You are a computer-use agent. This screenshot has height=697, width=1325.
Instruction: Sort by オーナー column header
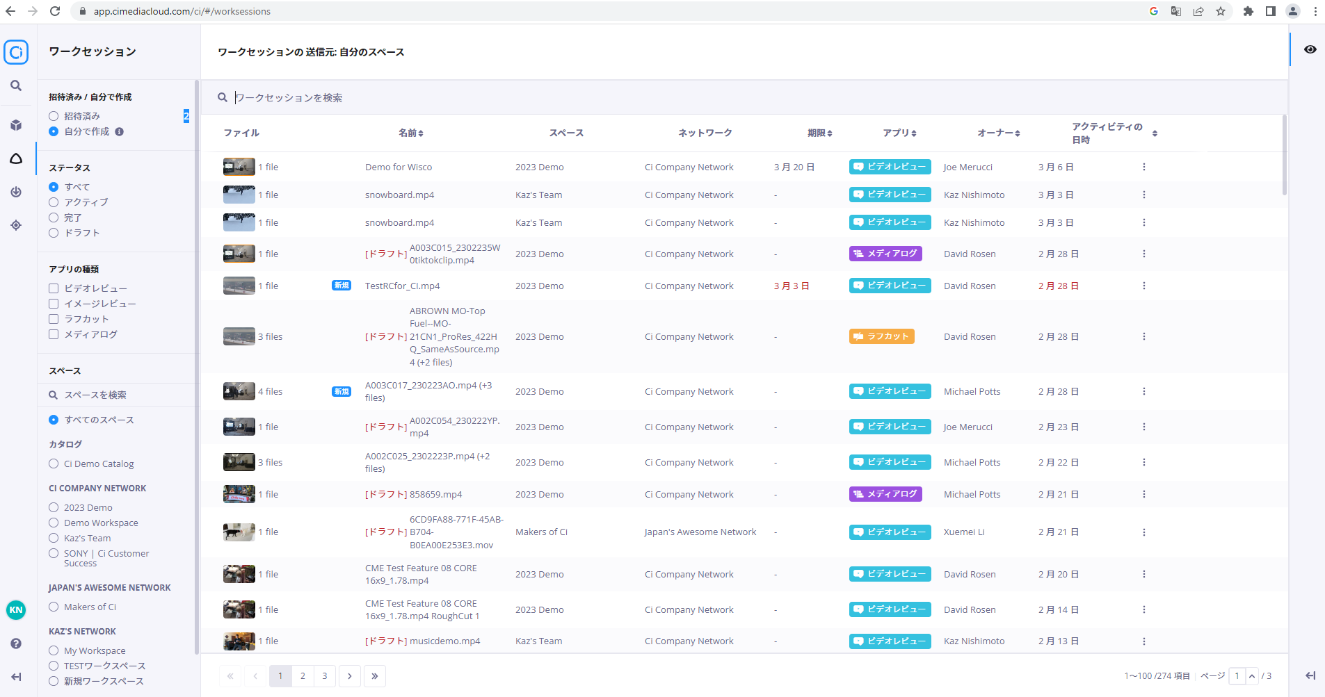click(x=999, y=133)
